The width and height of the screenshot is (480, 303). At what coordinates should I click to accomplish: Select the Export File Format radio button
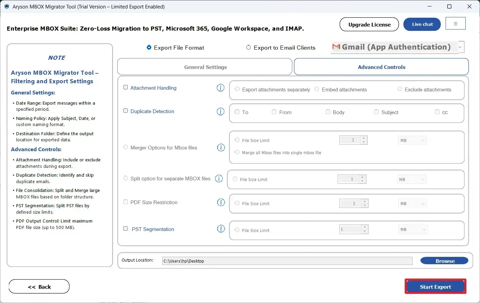149,48
